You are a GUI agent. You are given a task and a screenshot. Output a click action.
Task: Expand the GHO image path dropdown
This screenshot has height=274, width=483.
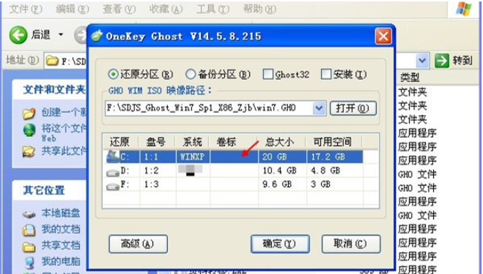pyautogui.click(x=319, y=108)
